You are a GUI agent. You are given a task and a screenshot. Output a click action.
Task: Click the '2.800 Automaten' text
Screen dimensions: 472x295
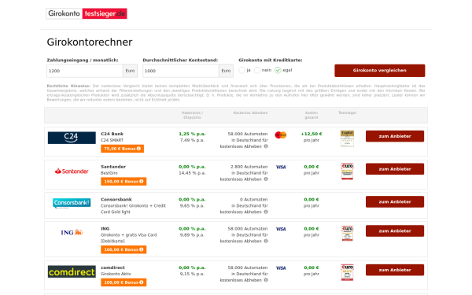pyautogui.click(x=249, y=167)
